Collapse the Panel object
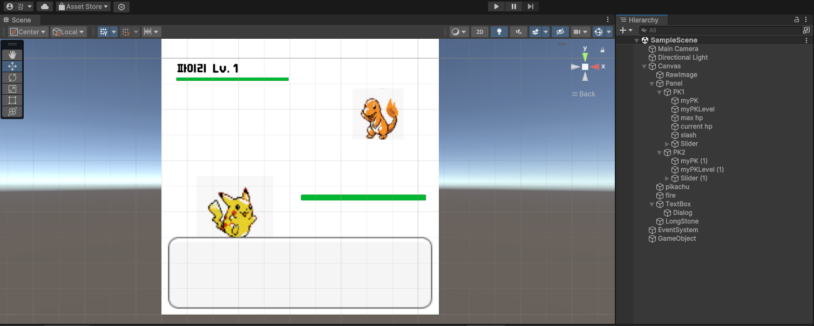Viewport: 814px width, 326px height. (x=652, y=84)
